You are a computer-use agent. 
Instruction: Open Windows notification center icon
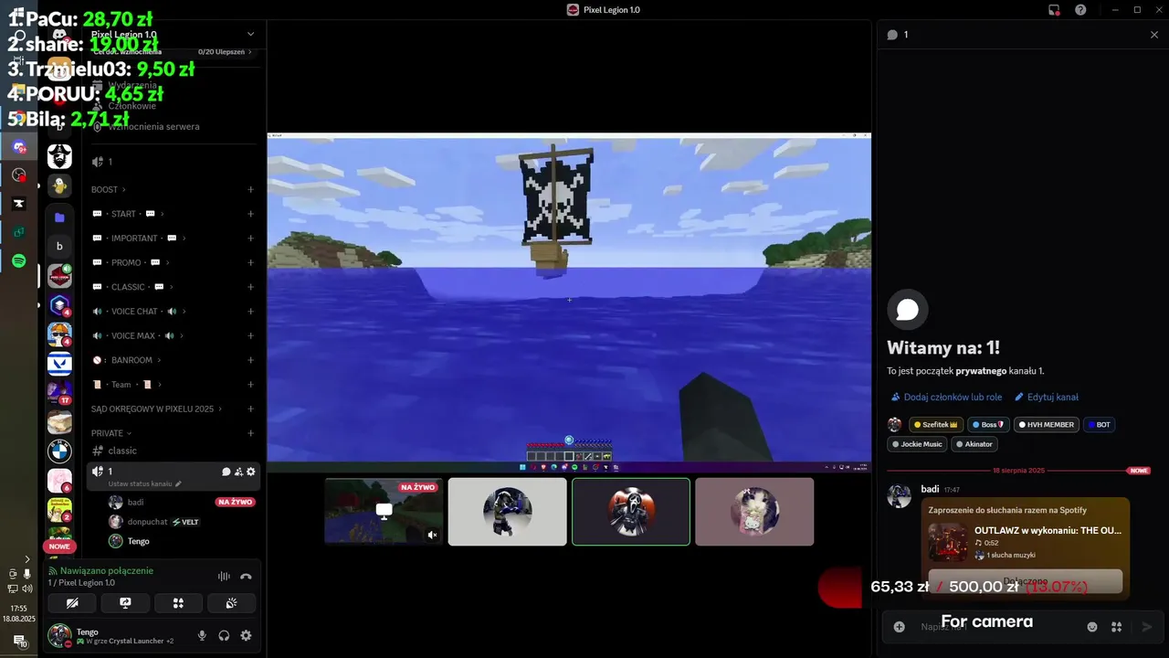click(18, 642)
